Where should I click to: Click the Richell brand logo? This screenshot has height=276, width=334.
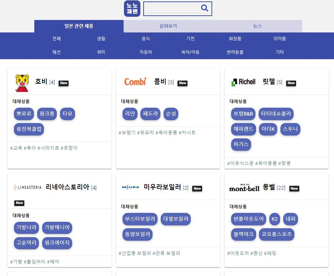coord(243,82)
